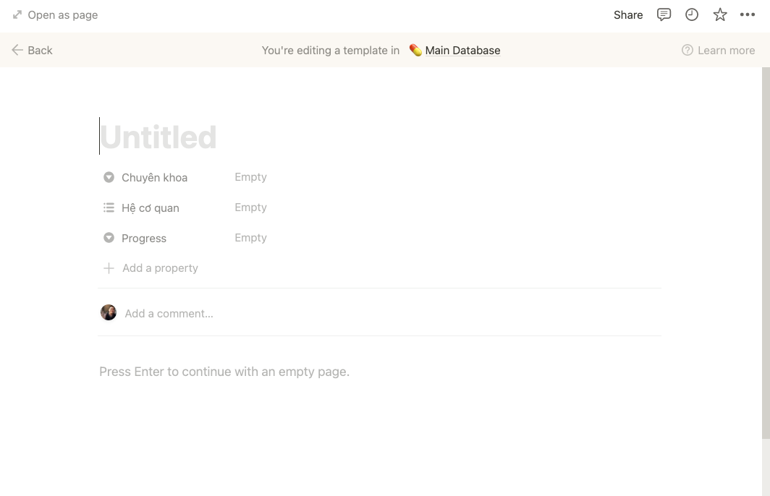
Task: Click the clock icon to view page history
Action: coord(691,14)
